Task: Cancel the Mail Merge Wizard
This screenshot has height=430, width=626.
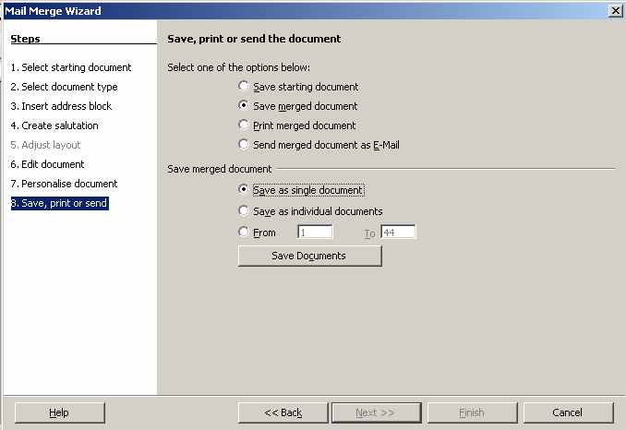Action: pyautogui.click(x=568, y=412)
